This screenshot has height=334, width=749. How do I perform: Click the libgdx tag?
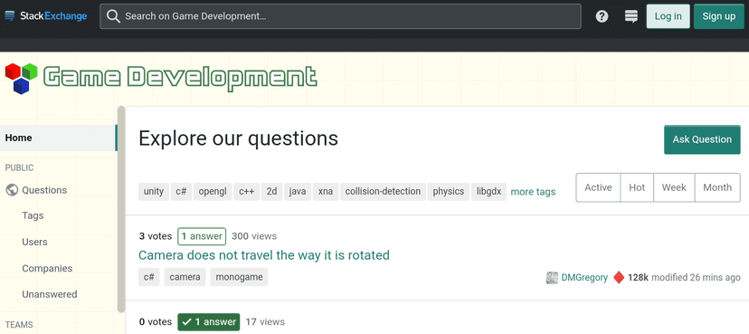(488, 192)
